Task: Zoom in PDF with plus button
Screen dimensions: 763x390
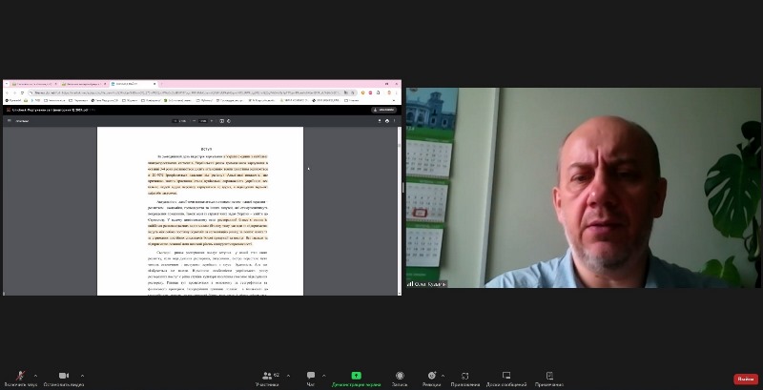Action: [x=212, y=120]
